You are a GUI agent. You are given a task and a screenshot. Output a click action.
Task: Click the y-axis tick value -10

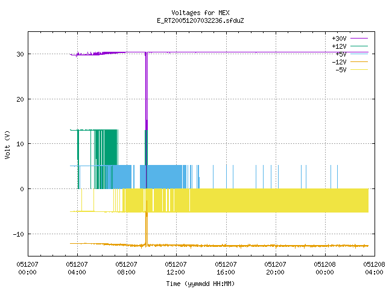[19, 234]
